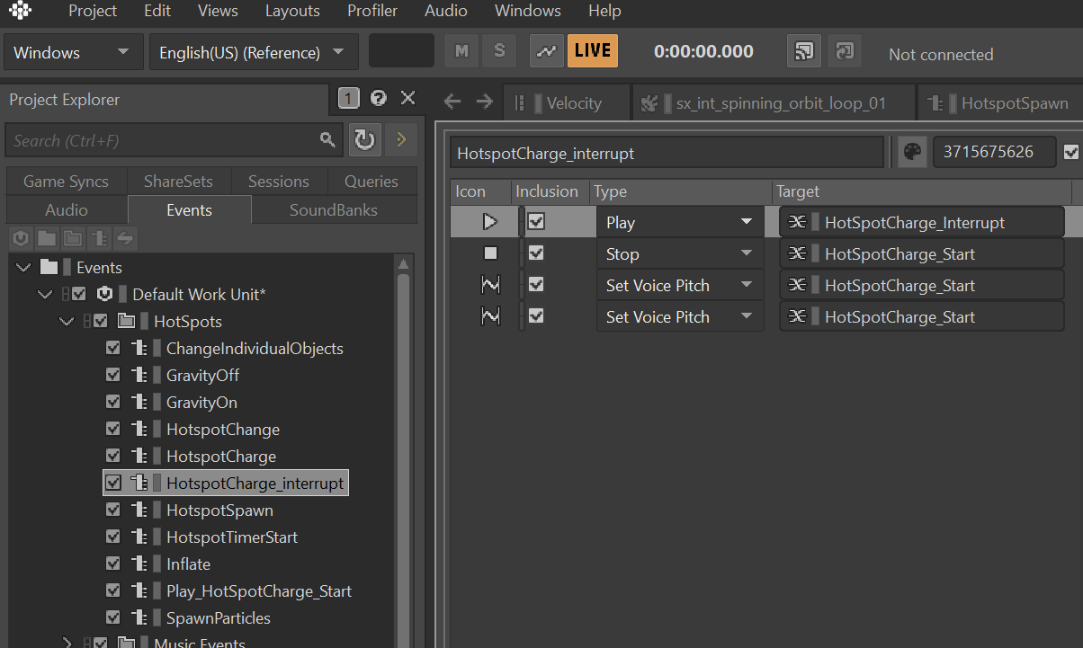Click the Wwise logo icon

20,11
